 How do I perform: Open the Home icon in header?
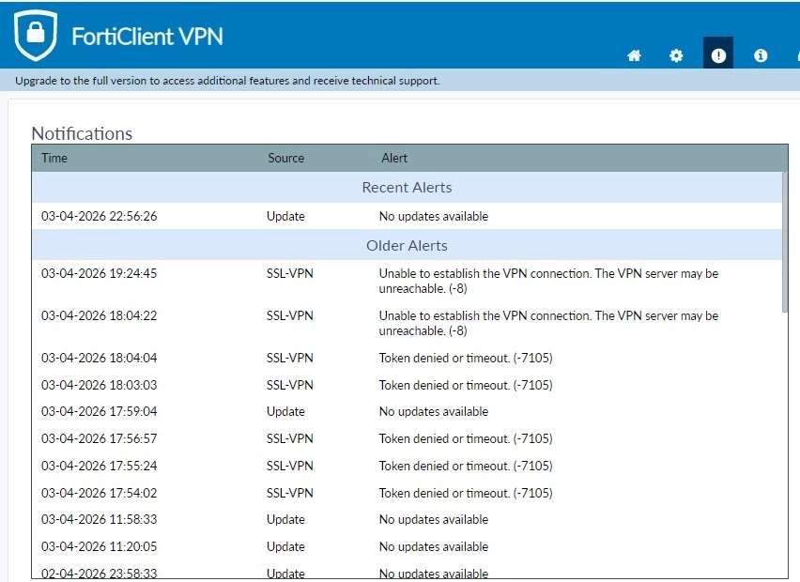point(634,55)
